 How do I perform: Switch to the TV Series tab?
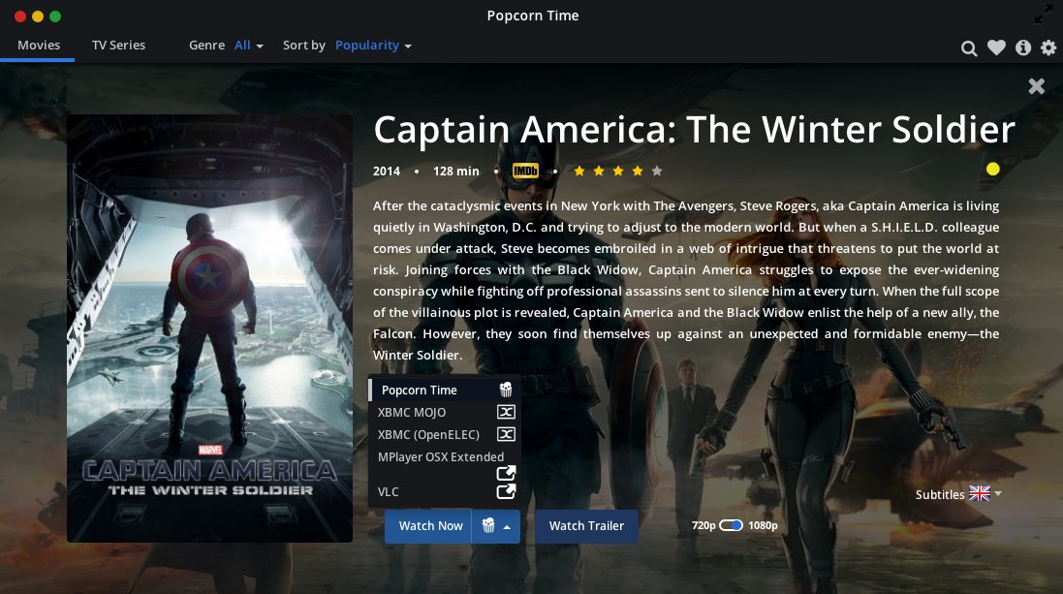[118, 45]
